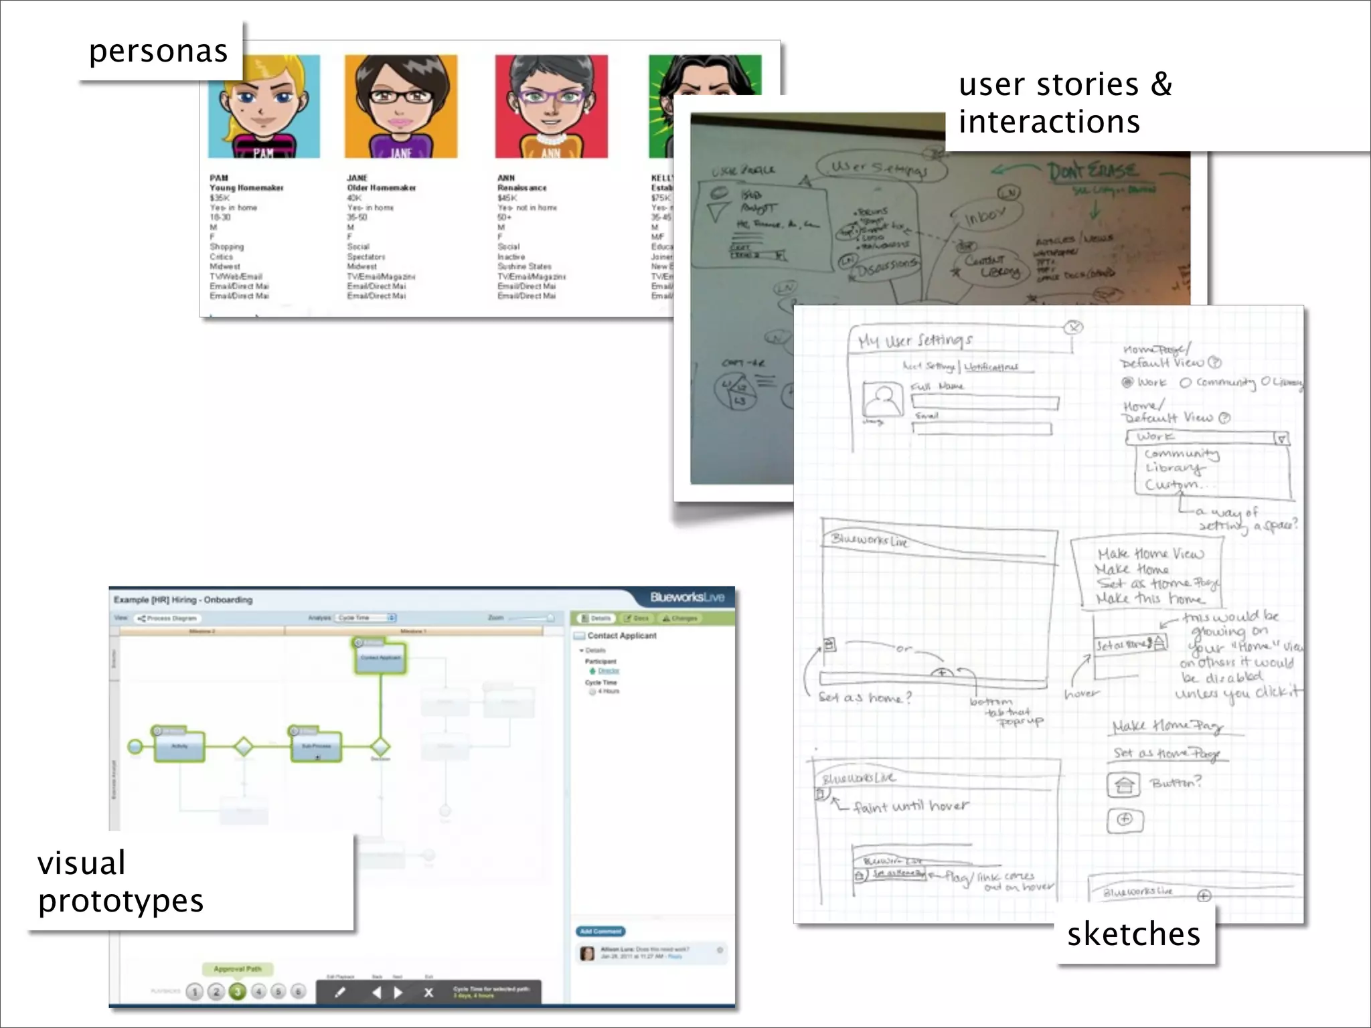Image resolution: width=1371 pixels, height=1028 pixels.
Task: Click the Milestone 1 header
Action: click(x=413, y=631)
